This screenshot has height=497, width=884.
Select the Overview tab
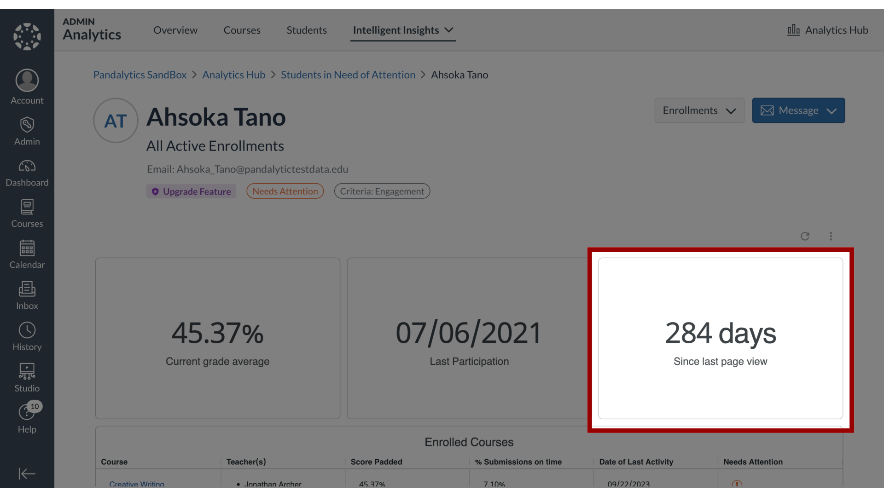point(175,30)
